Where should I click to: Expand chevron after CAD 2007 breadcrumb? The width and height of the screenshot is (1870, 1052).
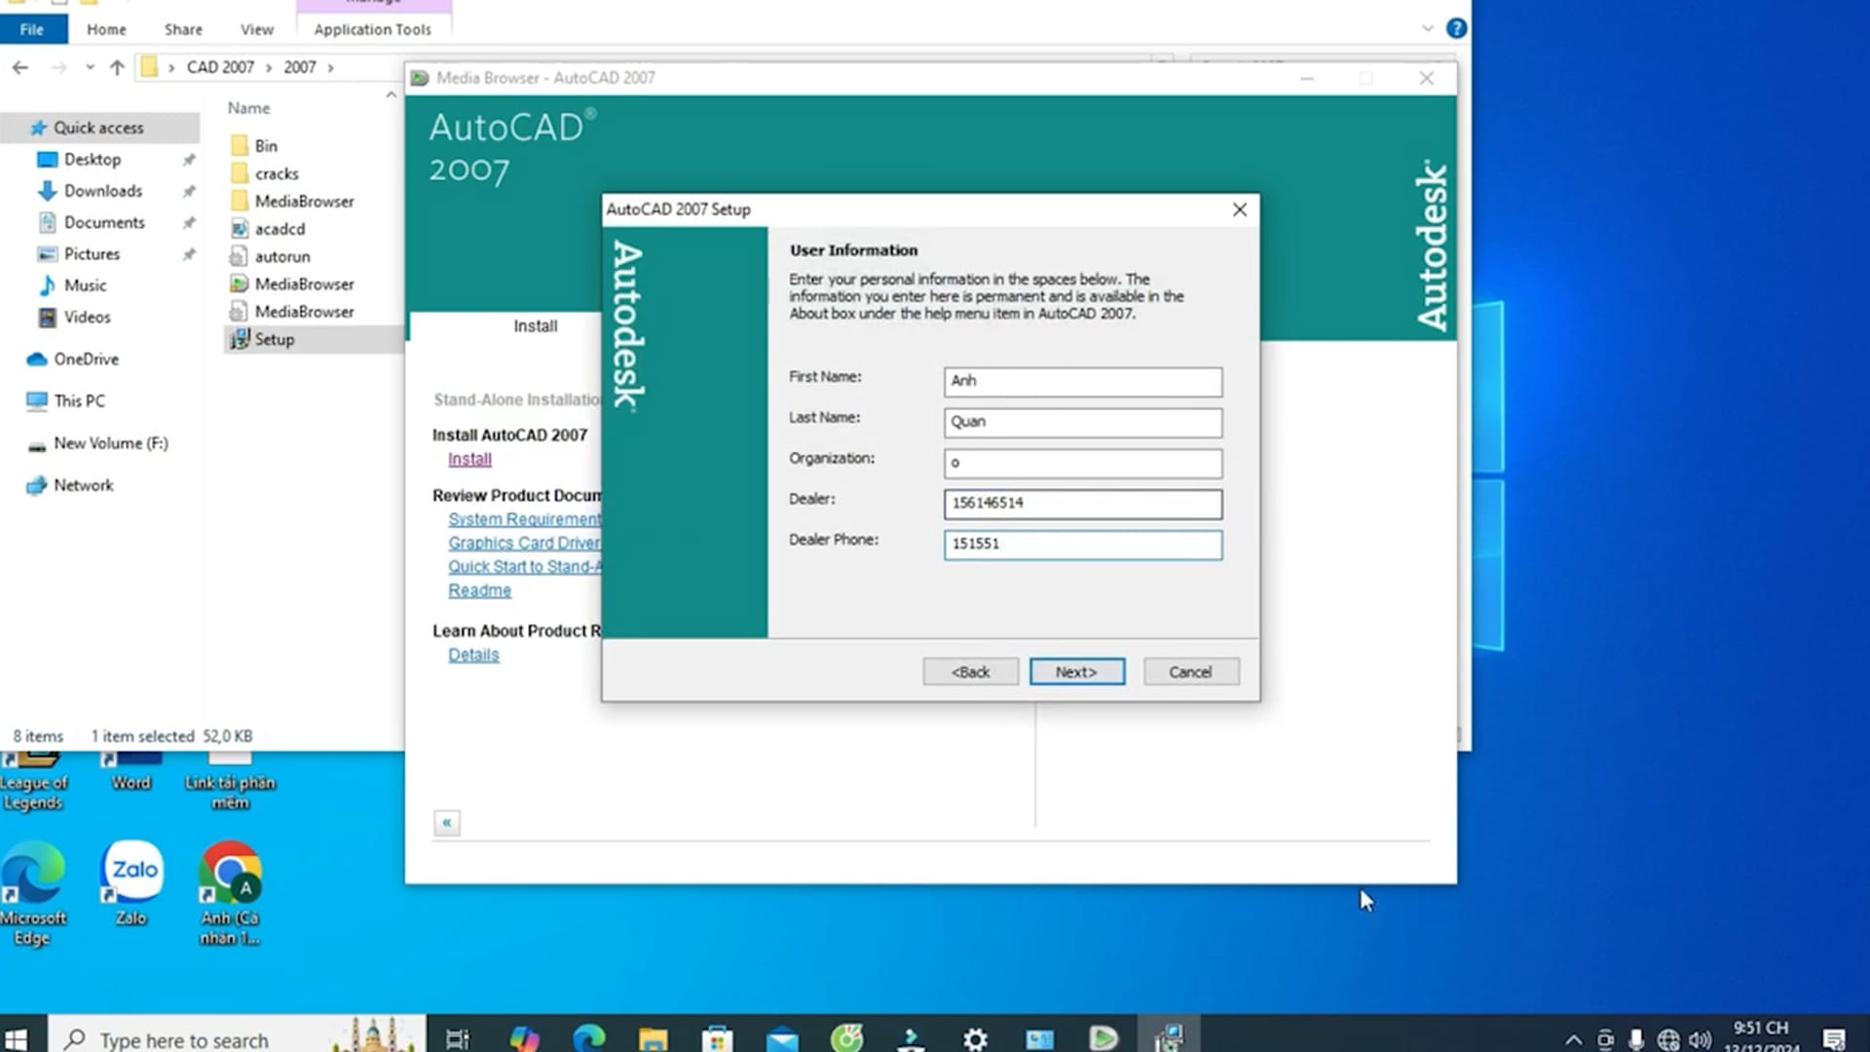(x=269, y=67)
